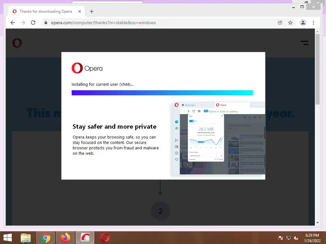Open the Windows Start menu
The width and height of the screenshot is (326, 244).
tap(8, 238)
